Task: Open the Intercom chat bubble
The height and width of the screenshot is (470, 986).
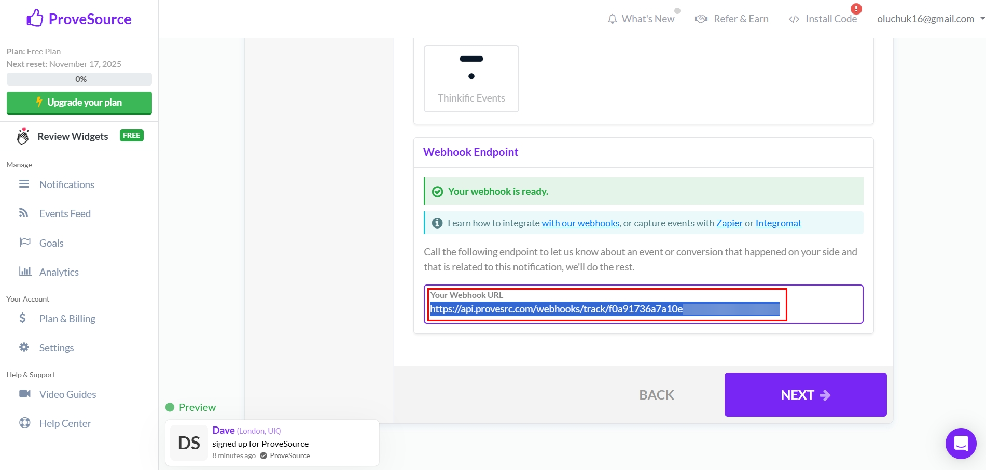Action: (960, 443)
